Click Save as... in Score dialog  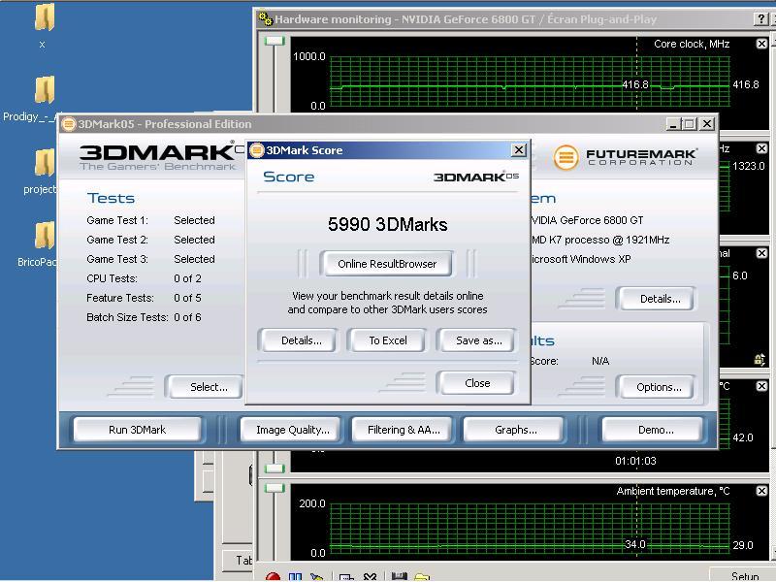tap(478, 340)
